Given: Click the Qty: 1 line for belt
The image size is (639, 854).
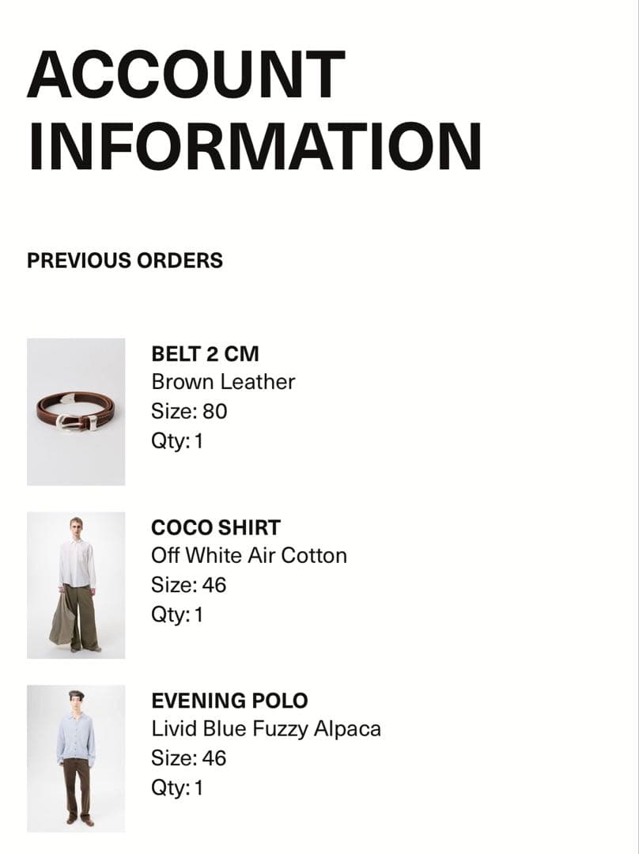Looking at the screenshot, I should click(x=177, y=440).
